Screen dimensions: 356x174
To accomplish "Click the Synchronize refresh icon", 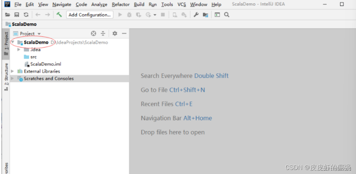I will coord(26,15).
